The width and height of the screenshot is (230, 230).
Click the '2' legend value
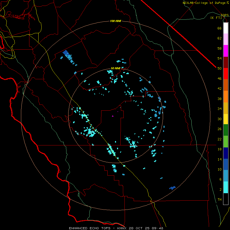221,190
